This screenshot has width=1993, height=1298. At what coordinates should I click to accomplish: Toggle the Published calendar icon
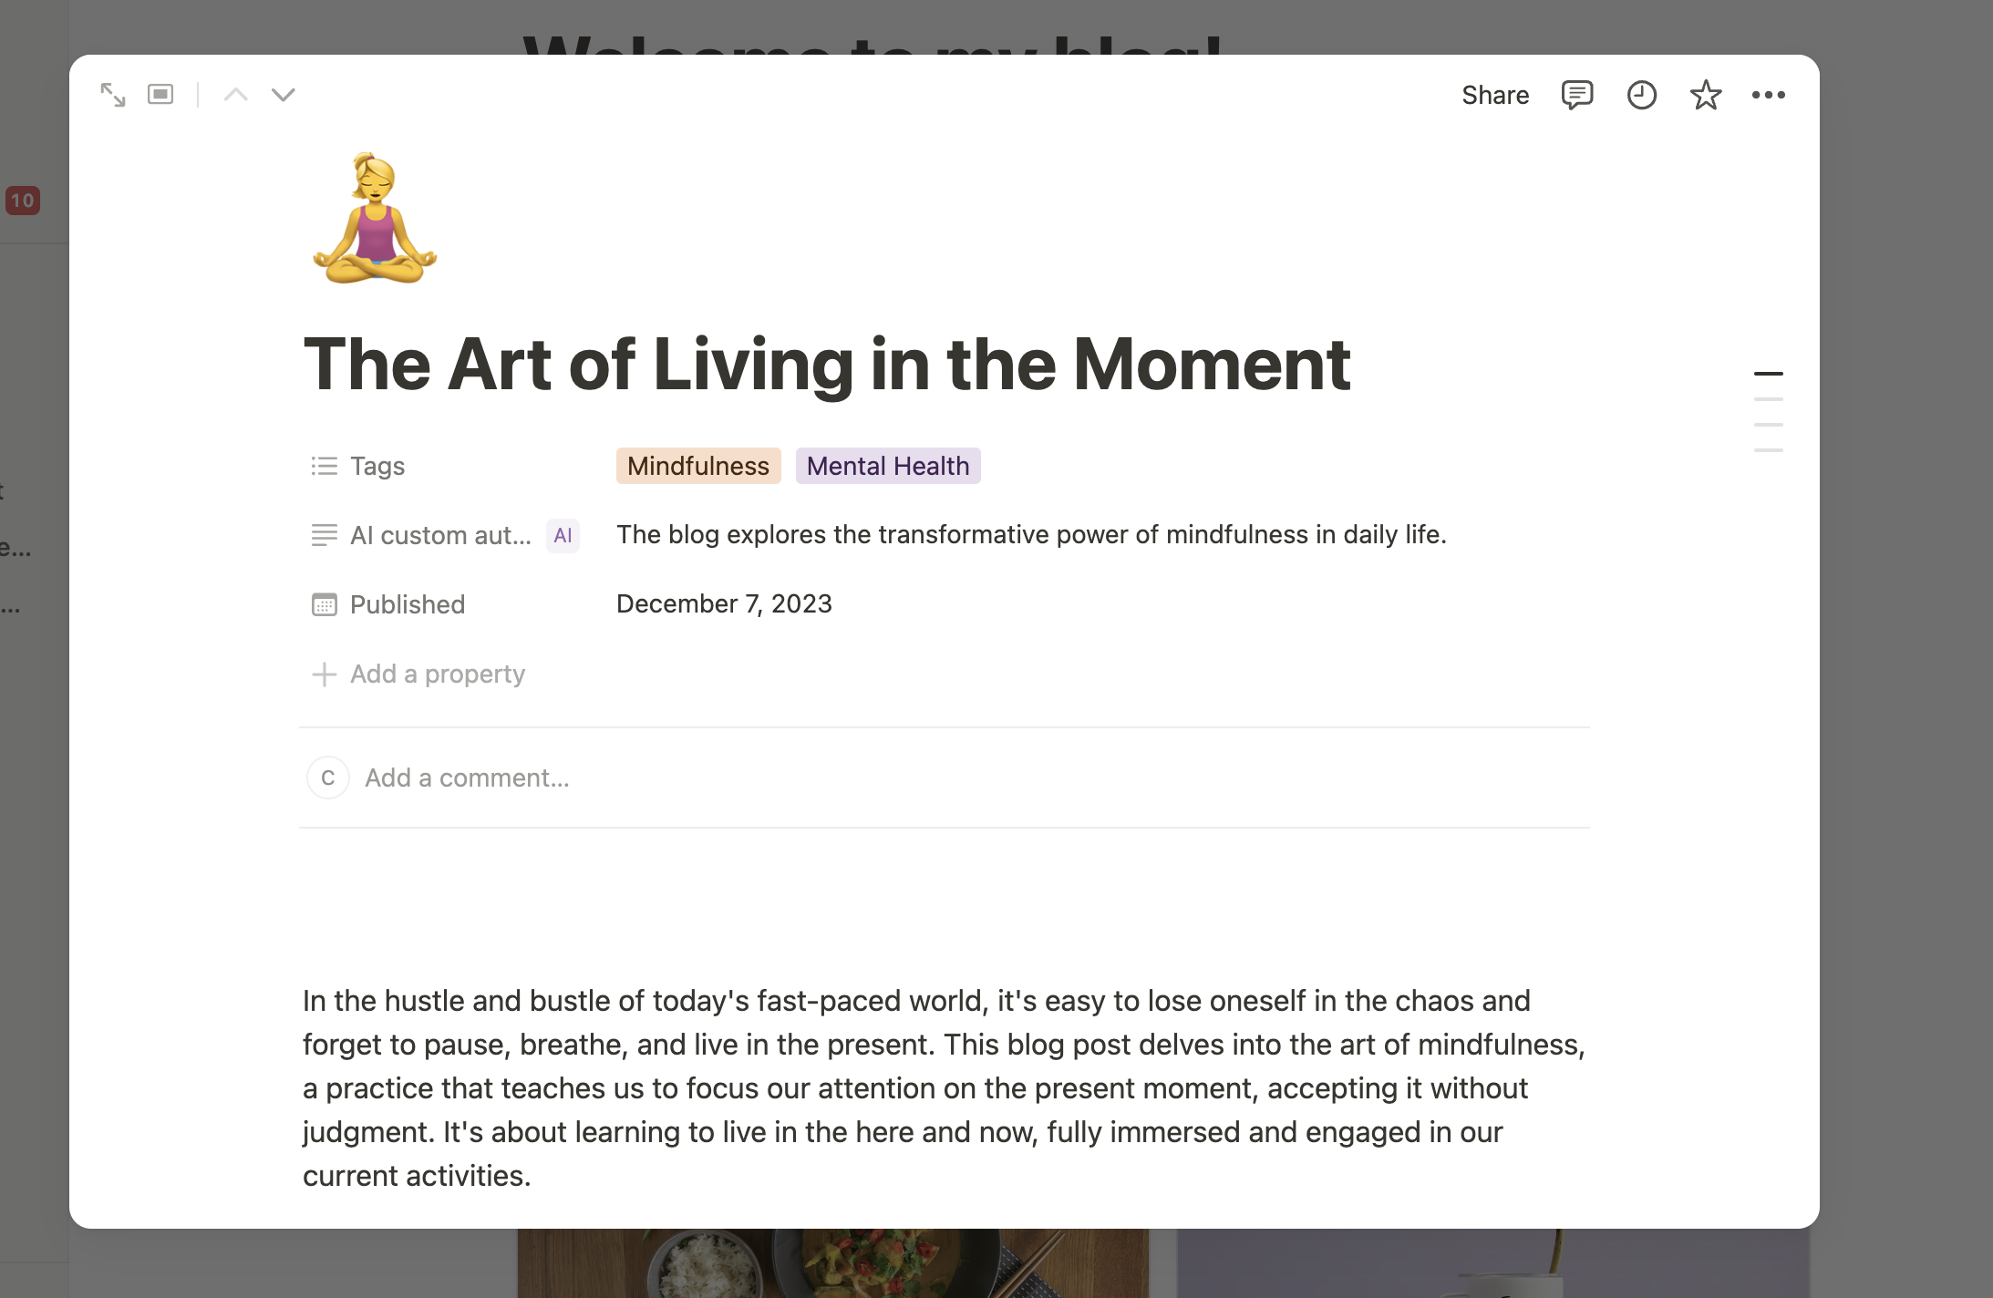tap(323, 604)
